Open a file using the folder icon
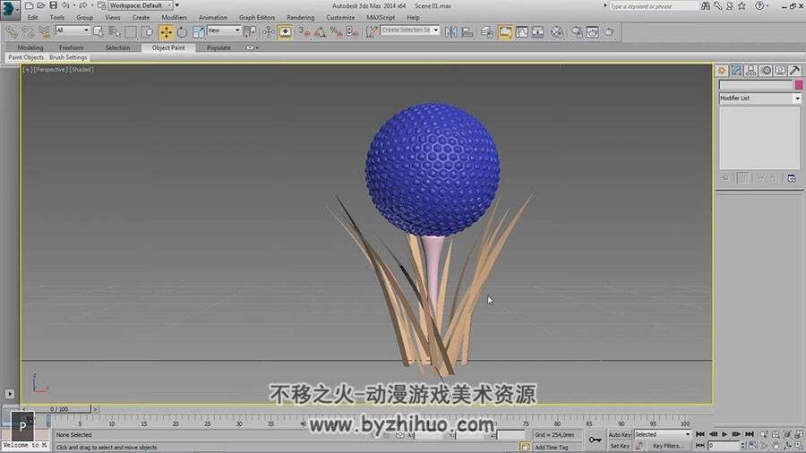The height and width of the screenshot is (453, 806). click(x=40, y=5)
